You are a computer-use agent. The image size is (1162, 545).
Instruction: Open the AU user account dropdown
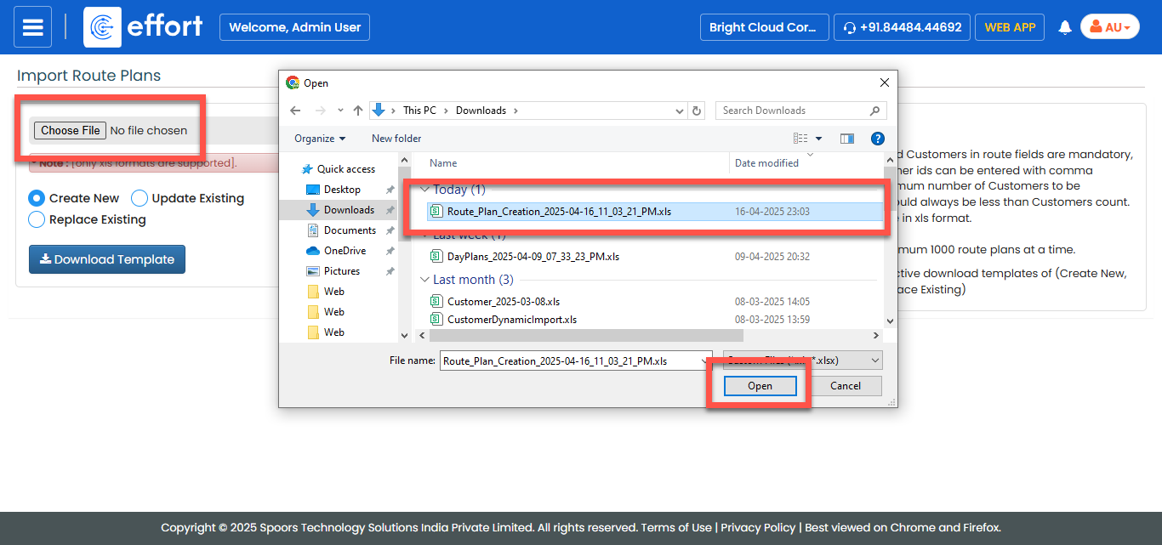point(1109,27)
